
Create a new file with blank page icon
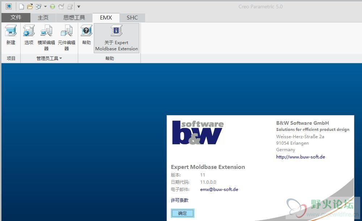[21, 7]
